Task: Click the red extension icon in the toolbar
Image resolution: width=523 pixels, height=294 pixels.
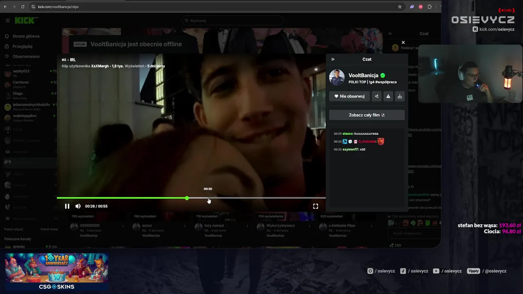Action: [x=420, y=7]
